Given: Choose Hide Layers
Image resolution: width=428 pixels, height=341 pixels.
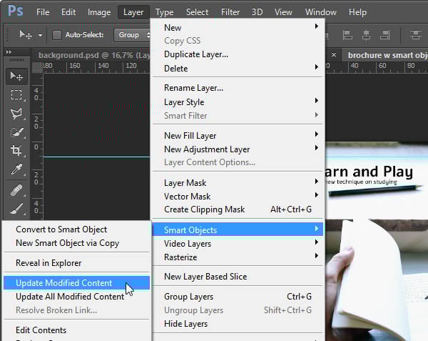Looking at the screenshot, I should [x=238, y=324].
